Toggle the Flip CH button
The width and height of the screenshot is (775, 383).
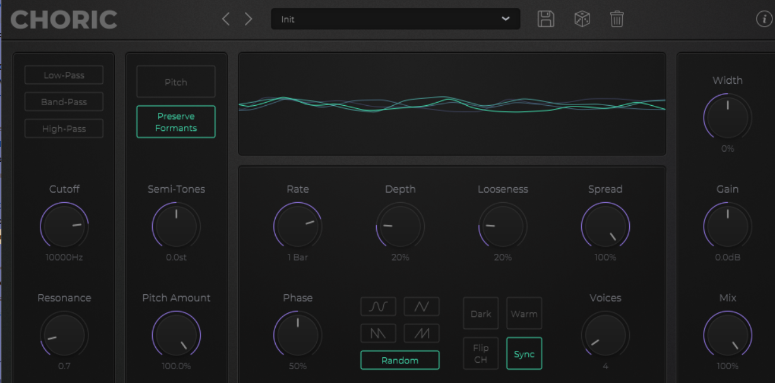[481, 353]
